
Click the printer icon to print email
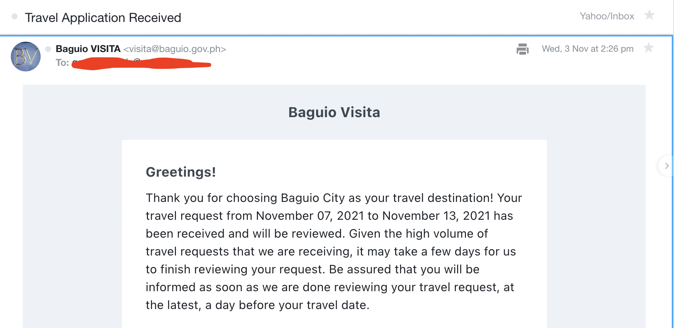(x=523, y=49)
